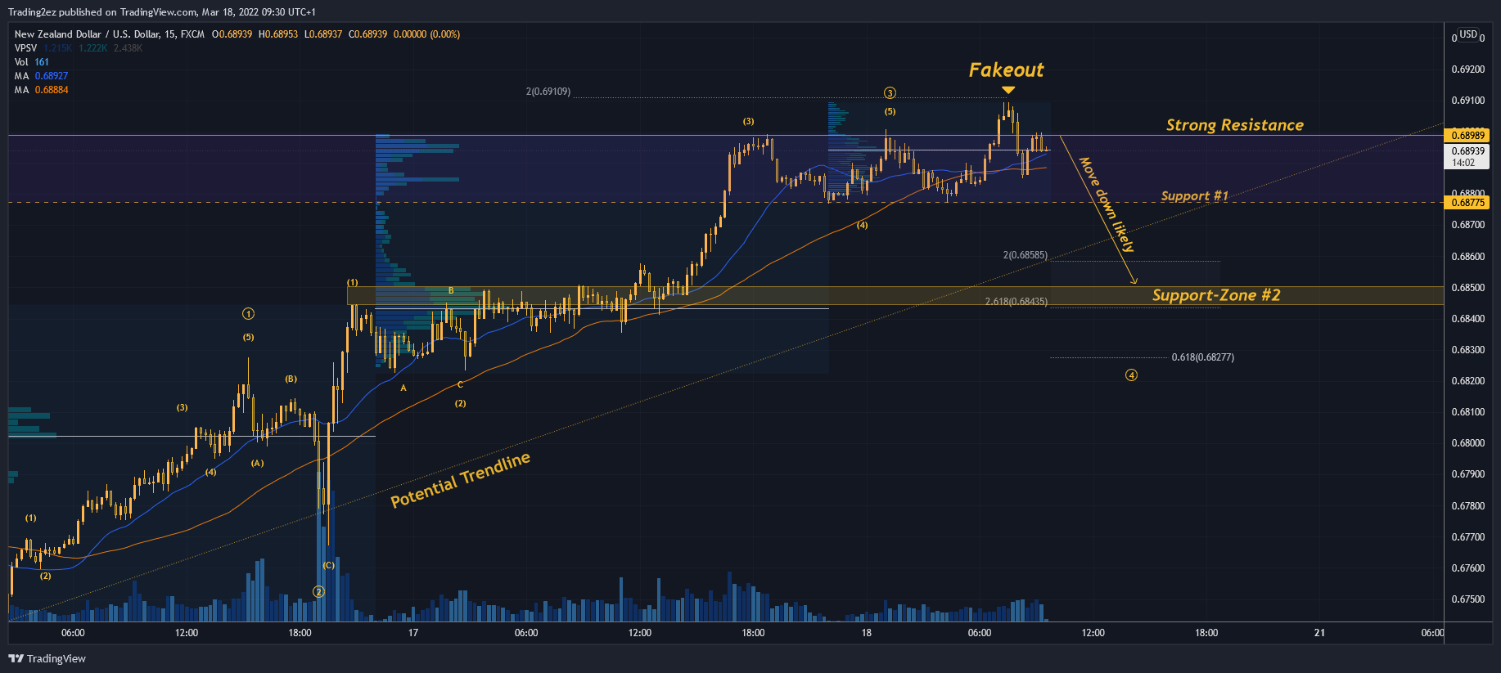Viewport: 1501px width, 673px height.
Task: Click the 0.69200 price axis value
Action: [x=1467, y=70]
